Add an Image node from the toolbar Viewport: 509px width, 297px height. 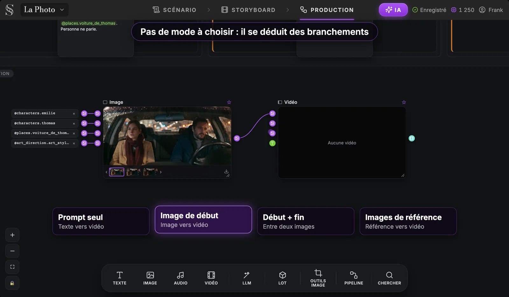click(x=150, y=278)
